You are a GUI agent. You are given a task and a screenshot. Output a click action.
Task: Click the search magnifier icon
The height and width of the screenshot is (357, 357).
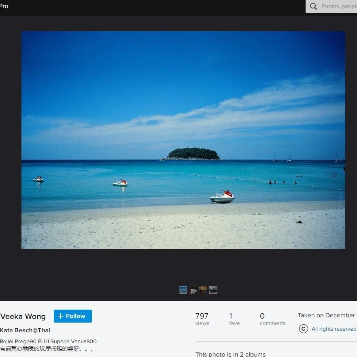tap(313, 6)
